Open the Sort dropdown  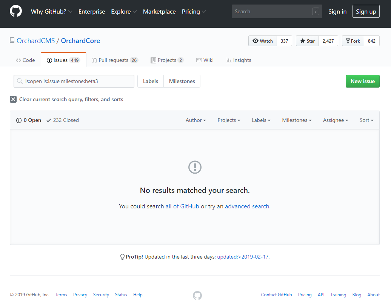click(366, 120)
